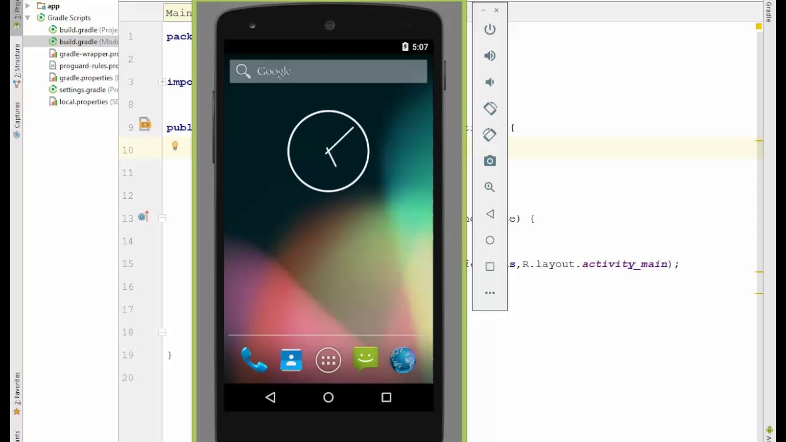Expand the folded import block on line 3

pyautogui.click(x=161, y=82)
